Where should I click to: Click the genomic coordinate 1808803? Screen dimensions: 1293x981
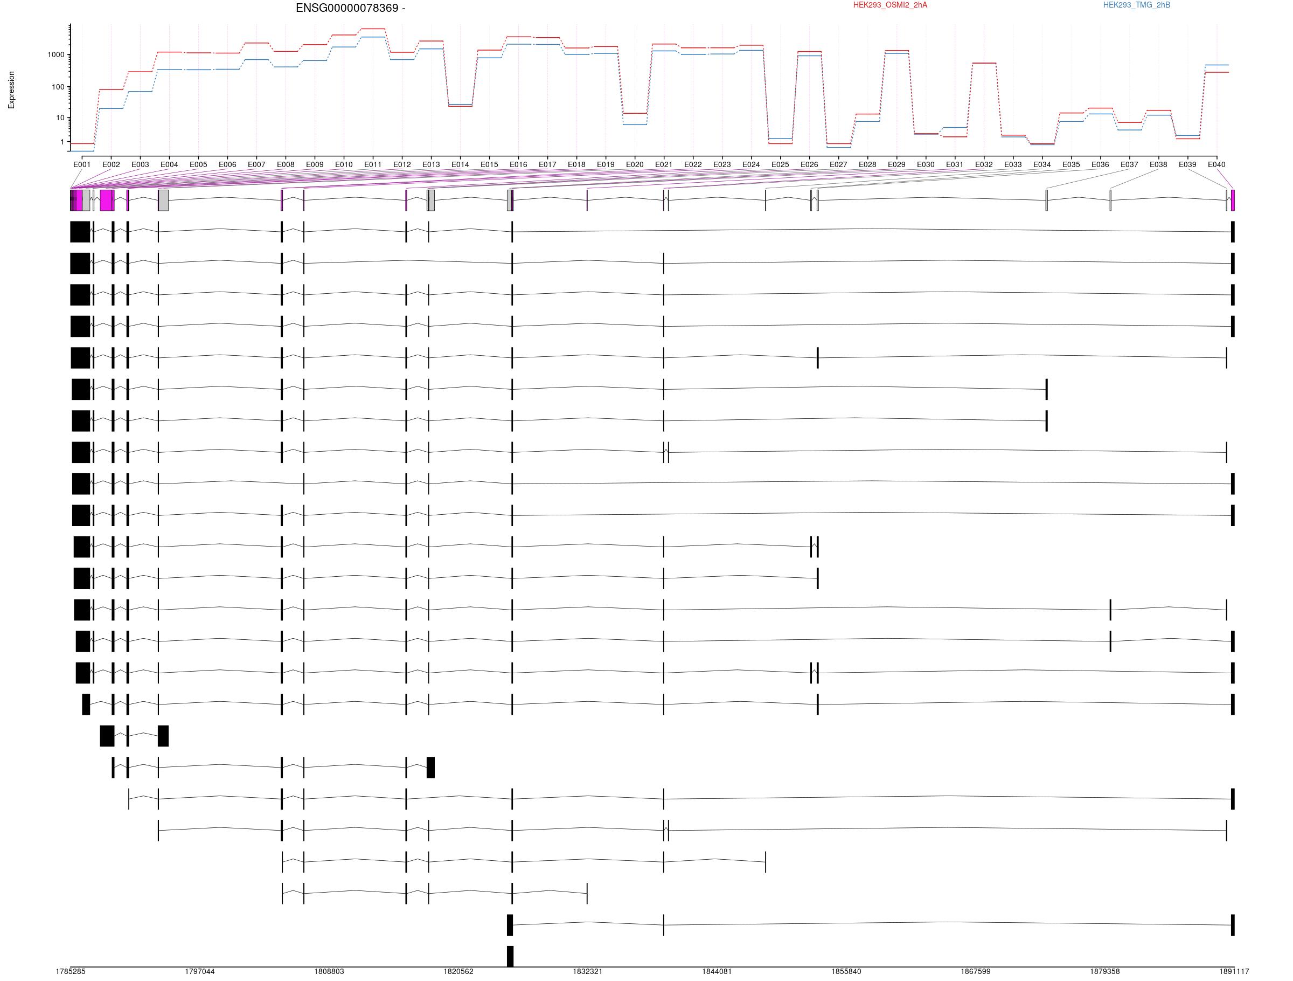[329, 972]
